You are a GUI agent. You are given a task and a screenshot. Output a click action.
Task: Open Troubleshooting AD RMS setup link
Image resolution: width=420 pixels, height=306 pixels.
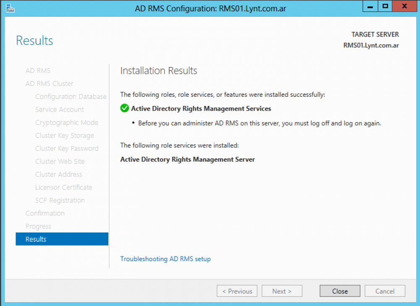[x=165, y=259]
